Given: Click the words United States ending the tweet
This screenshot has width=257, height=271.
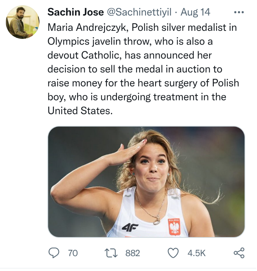Looking at the screenshot, I should (x=80, y=111).
